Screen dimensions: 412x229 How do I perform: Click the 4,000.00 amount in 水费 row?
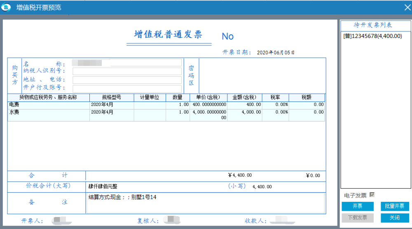point(251,112)
